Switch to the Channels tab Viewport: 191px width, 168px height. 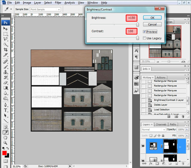(x=161, y=124)
